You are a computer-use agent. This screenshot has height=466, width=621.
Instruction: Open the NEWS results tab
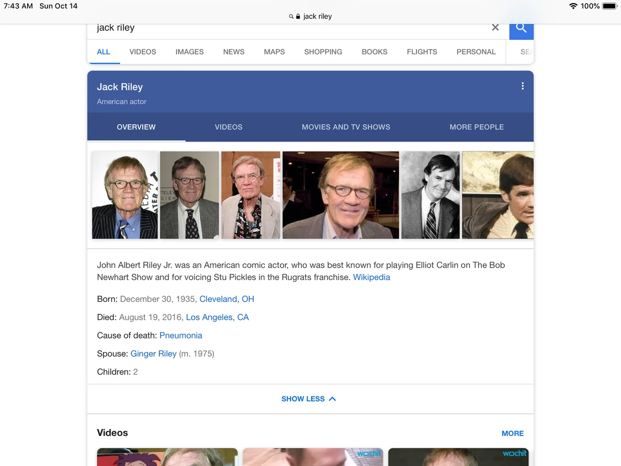coord(233,52)
